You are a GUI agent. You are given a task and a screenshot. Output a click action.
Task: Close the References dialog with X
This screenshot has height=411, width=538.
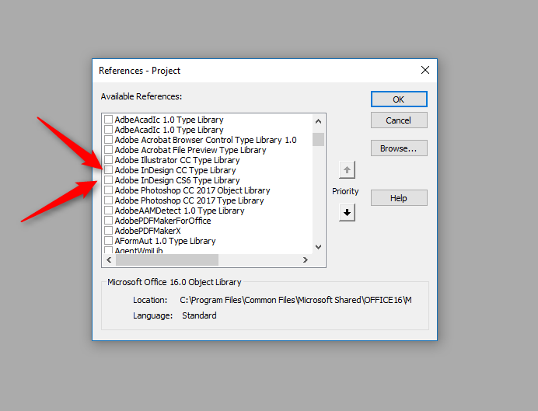coord(425,70)
